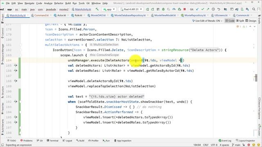Click the Git Push arrow icon

208,9
